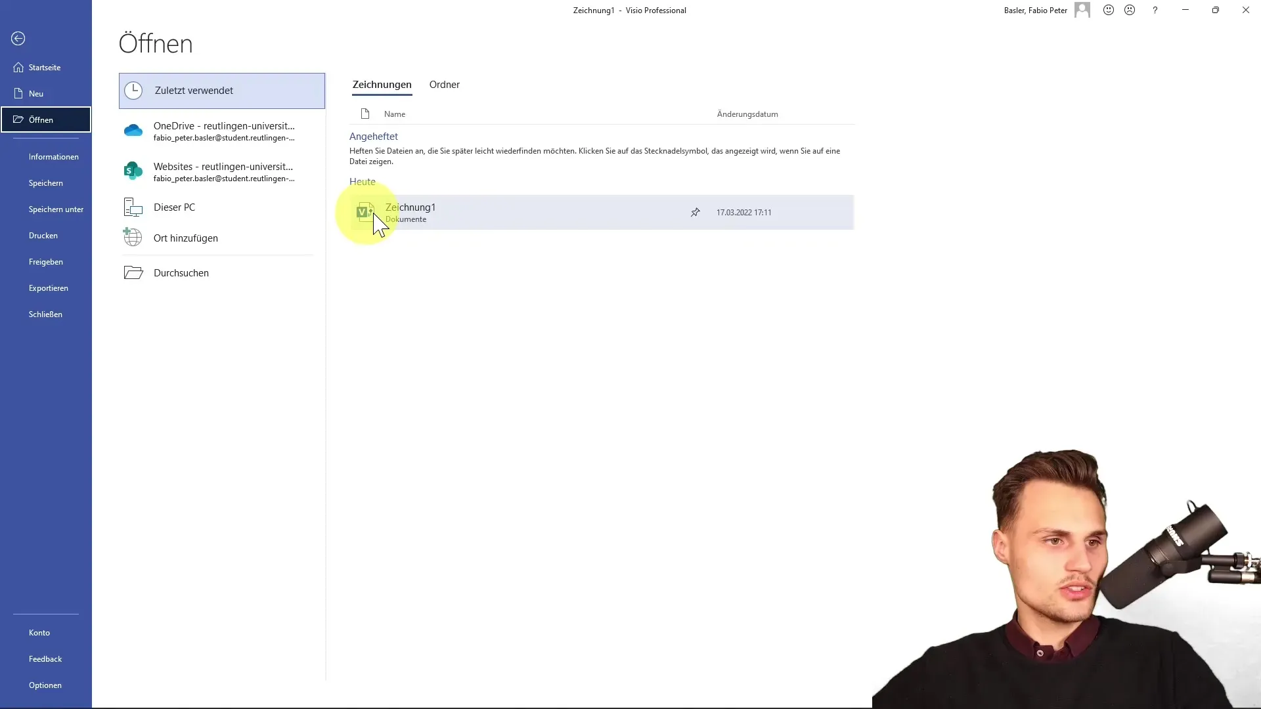Click the Name column sort header
The height and width of the screenshot is (709, 1261).
click(x=395, y=114)
